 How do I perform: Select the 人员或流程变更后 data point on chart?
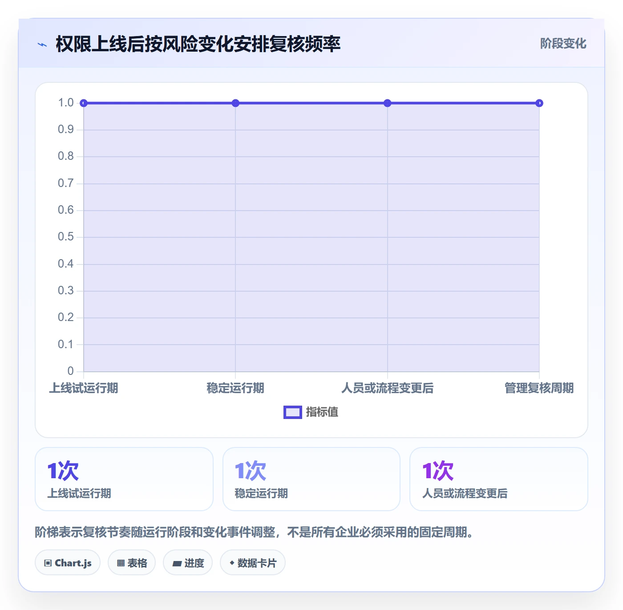pyautogui.click(x=388, y=103)
